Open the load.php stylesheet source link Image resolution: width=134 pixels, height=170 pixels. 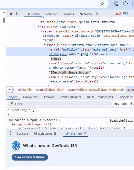point(122,121)
